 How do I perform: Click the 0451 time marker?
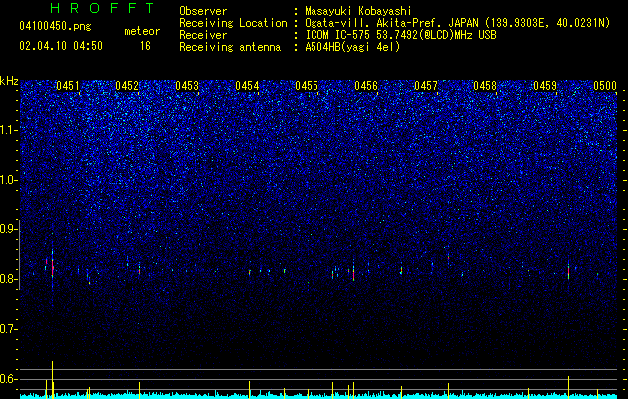point(68,86)
